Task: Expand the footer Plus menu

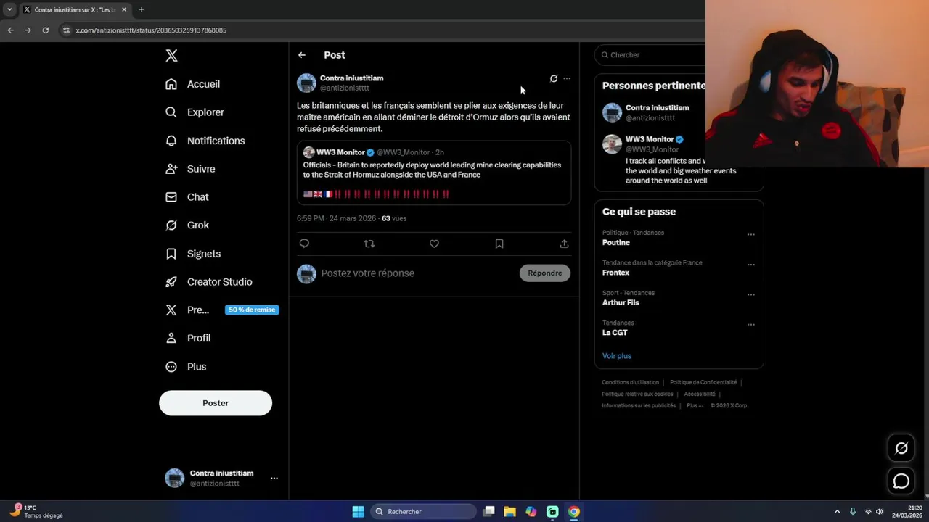Action: 695,406
